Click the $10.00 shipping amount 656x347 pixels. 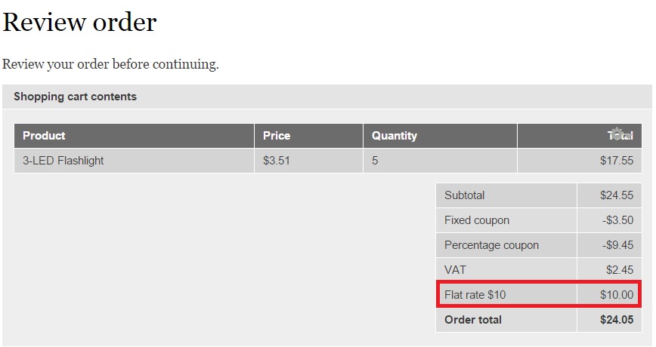point(617,295)
